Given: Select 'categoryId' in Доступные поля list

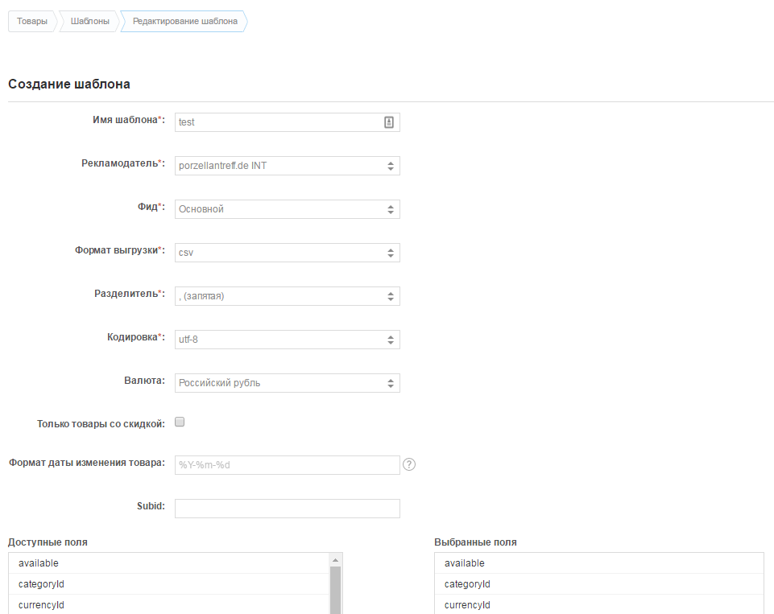Looking at the screenshot, I should click(x=169, y=584).
